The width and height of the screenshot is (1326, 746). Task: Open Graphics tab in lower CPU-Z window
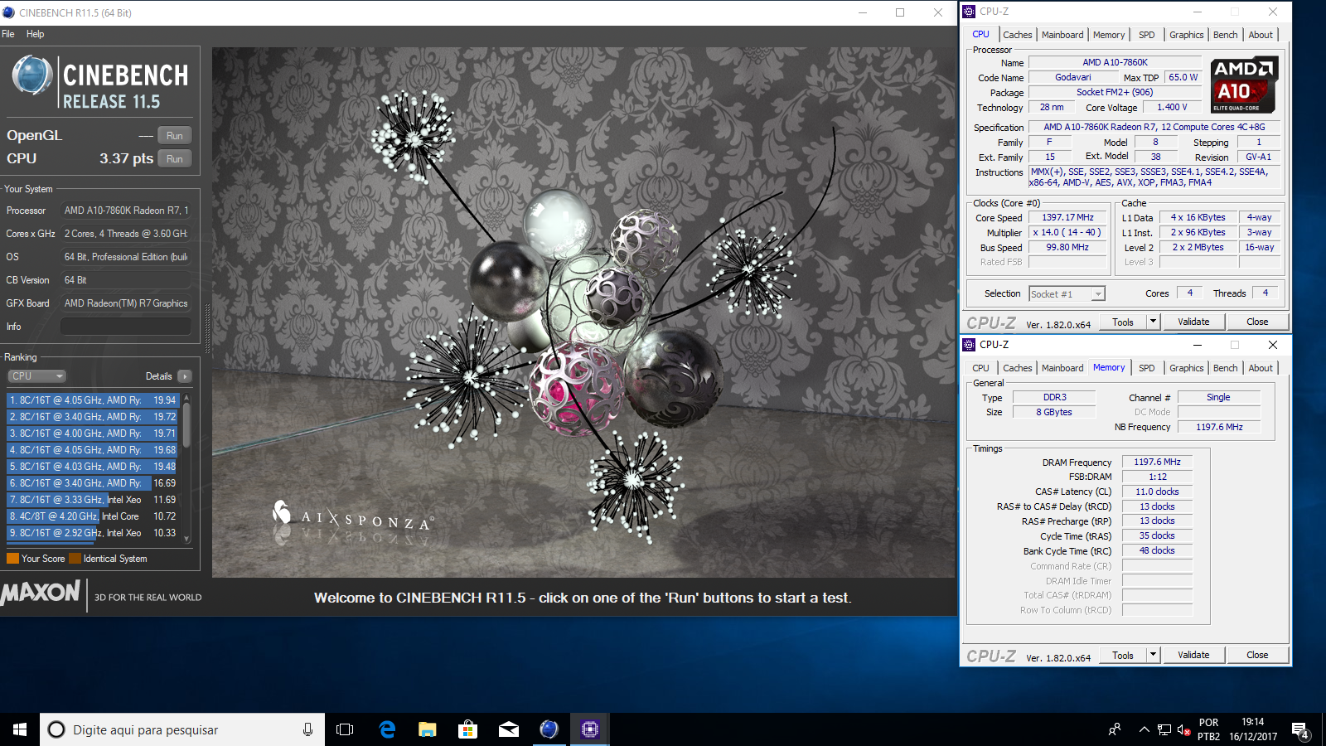point(1186,368)
